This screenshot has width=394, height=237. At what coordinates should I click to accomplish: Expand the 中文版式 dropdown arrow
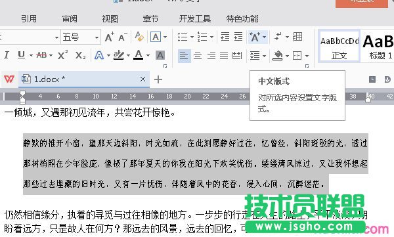tap(265, 37)
